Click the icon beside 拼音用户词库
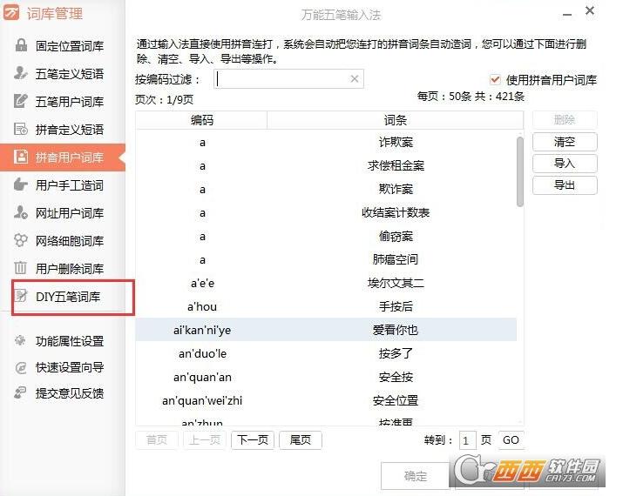Screen dimensions: 623x496 tap(20, 157)
